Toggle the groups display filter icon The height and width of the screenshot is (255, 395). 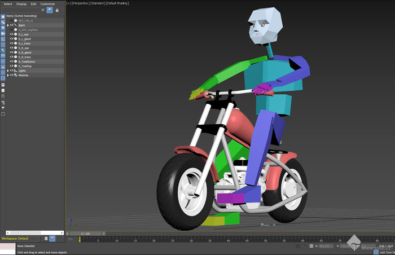point(3,50)
